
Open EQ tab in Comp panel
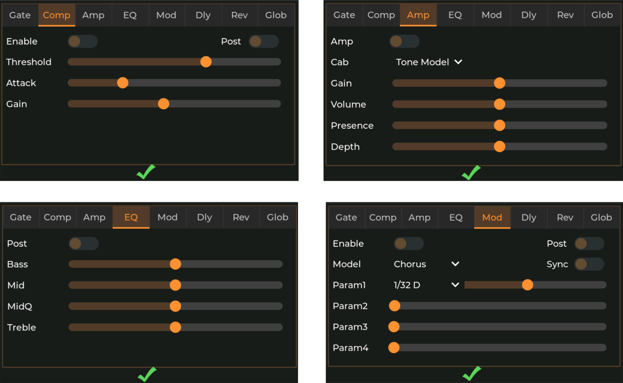[130, 15]
